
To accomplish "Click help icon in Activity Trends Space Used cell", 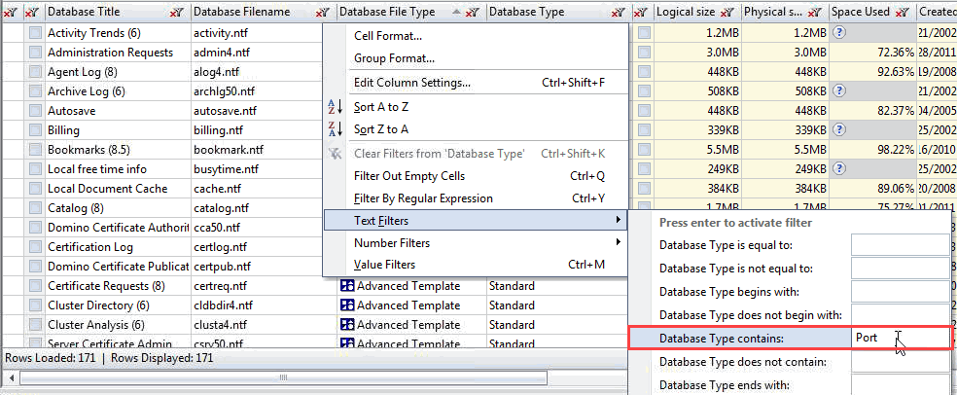I will pyautogui.click(x=839, y=33).
